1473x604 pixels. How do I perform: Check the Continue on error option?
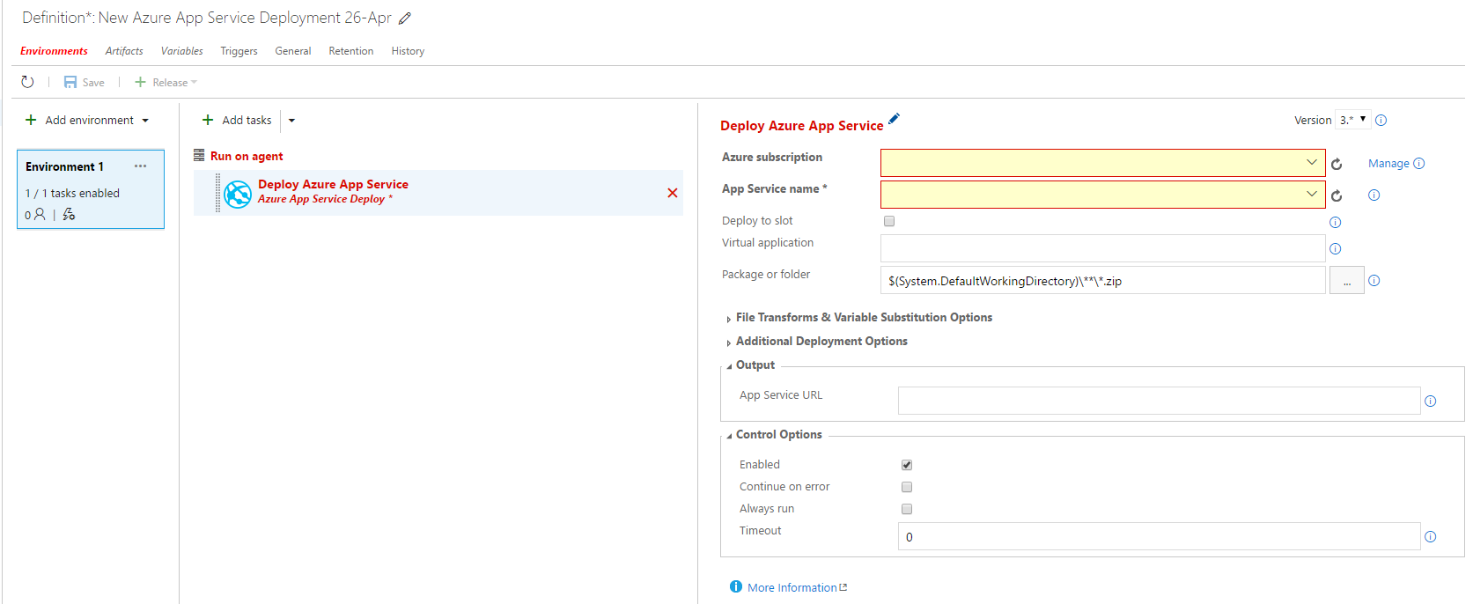pyautogui.click(x=907, y=487)
